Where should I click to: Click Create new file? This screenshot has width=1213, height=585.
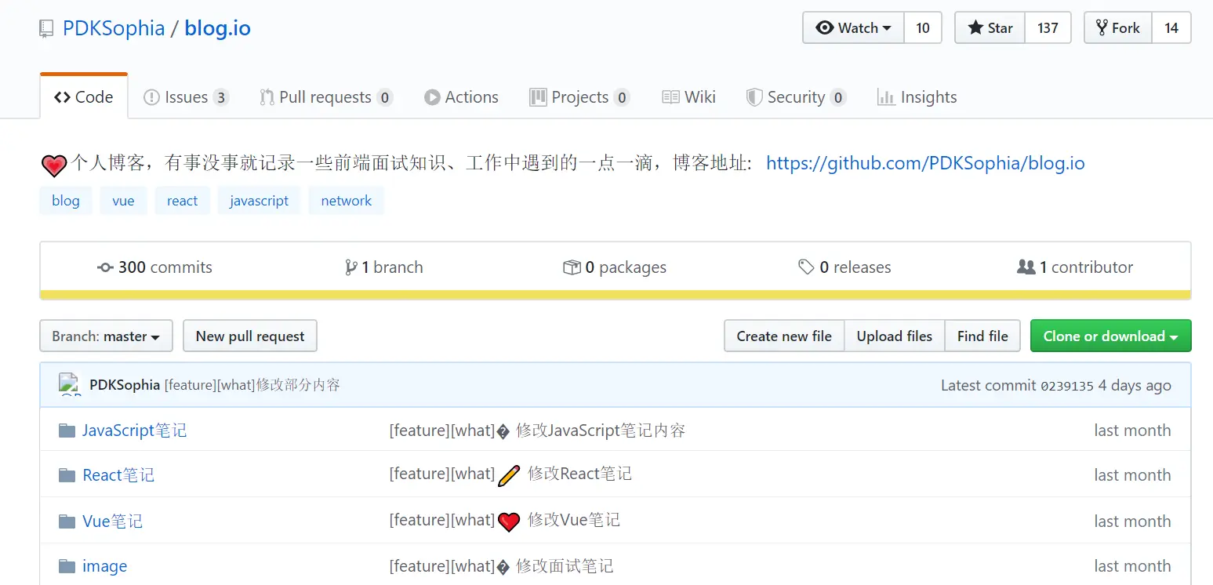pos(784,336)
